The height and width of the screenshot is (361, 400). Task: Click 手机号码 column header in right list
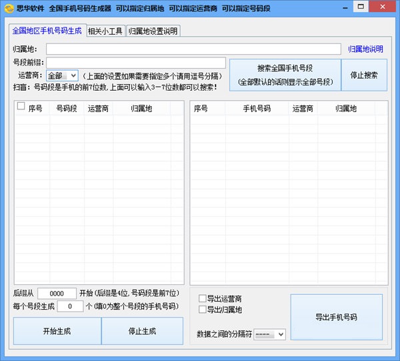click(256, 108)
